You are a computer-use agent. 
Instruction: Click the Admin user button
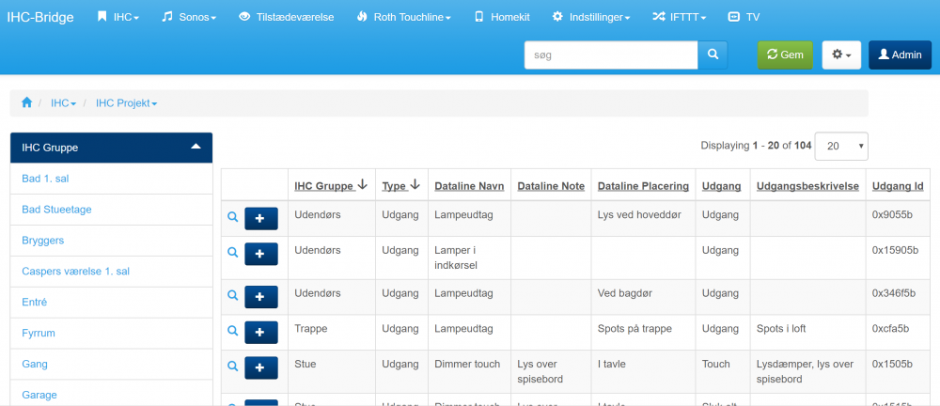pos(900,55)
